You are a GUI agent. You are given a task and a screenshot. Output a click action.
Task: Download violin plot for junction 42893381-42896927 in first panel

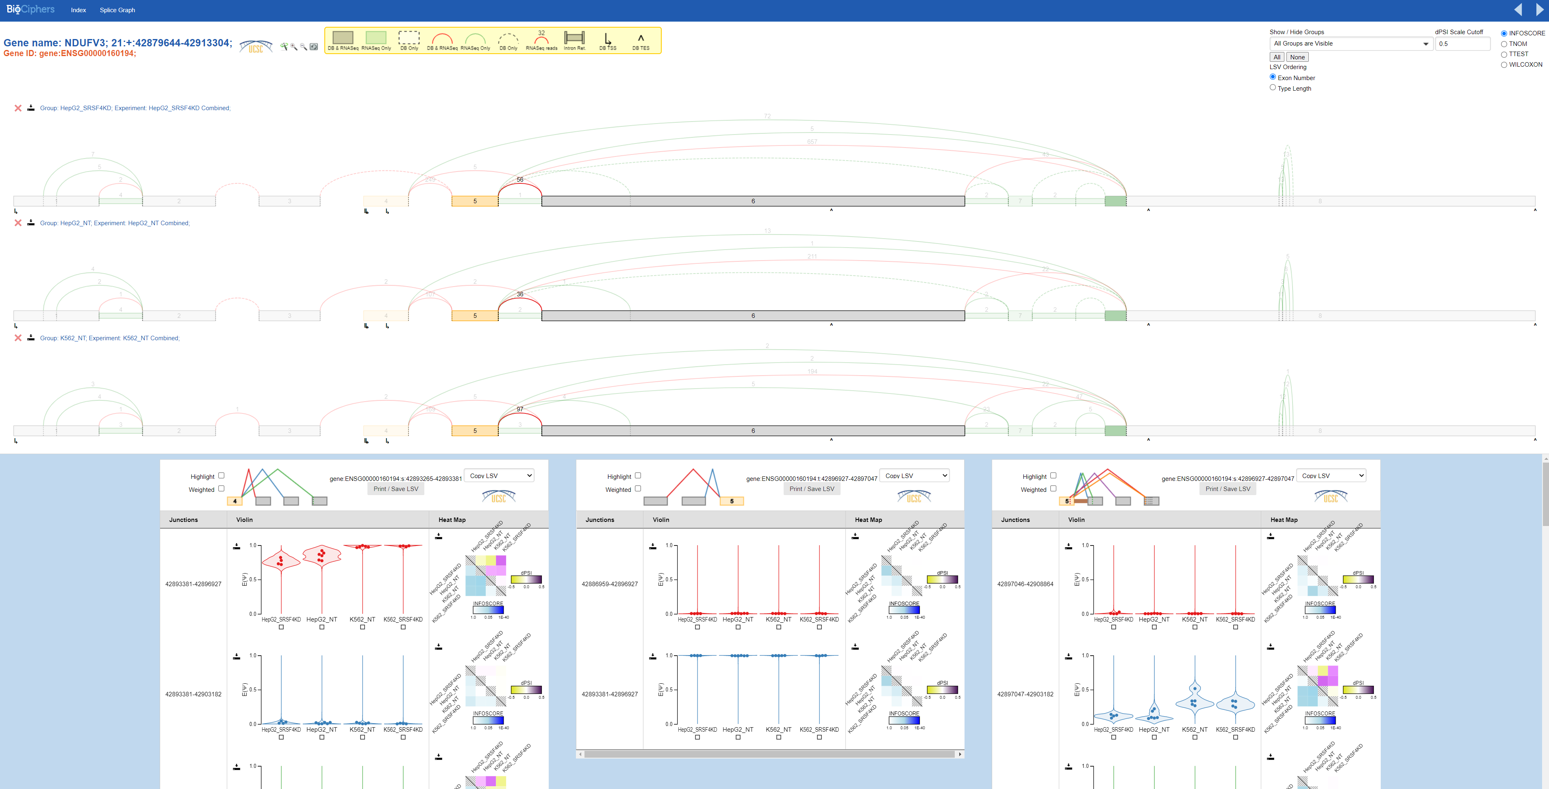tap(236, 546)
